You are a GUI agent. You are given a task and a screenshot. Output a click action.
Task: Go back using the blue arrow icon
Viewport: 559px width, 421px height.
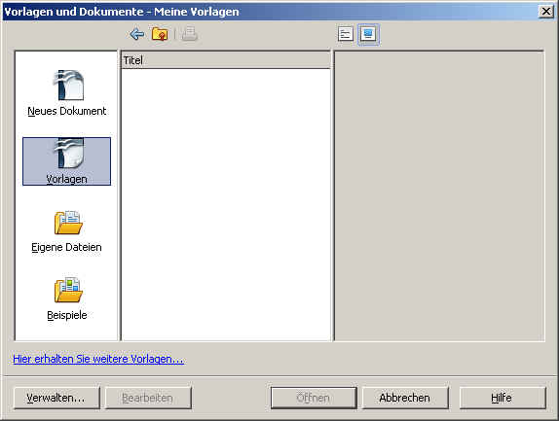(x=137, y=34)
